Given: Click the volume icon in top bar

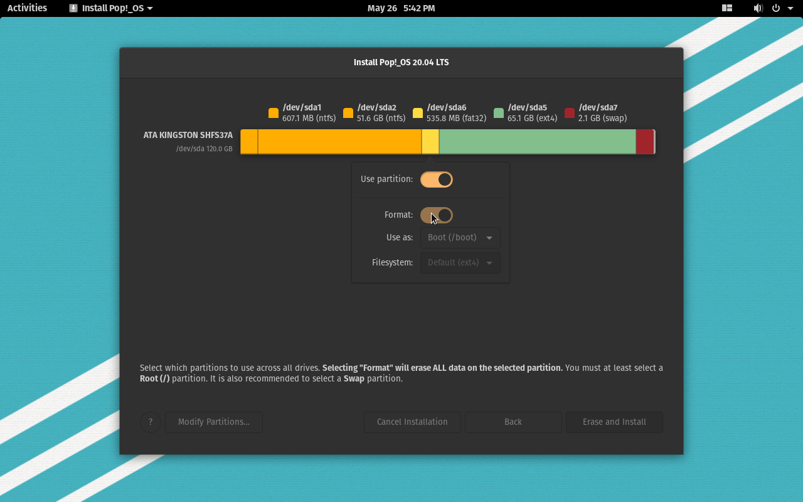Looking at the screenshot, I should pos(758,8).
